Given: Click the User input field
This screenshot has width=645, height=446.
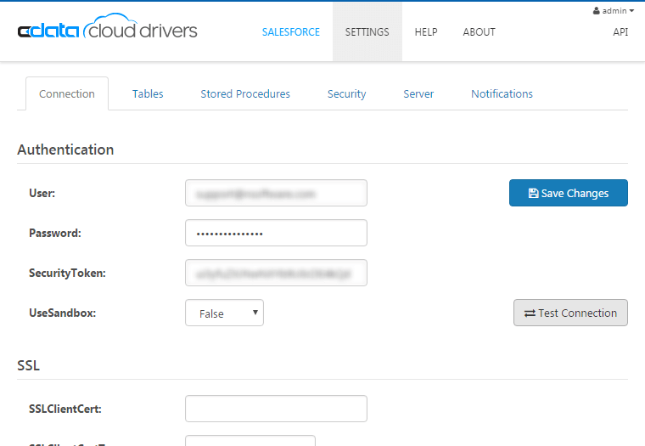Looking at the screenshot, I should tap(276, 193).
